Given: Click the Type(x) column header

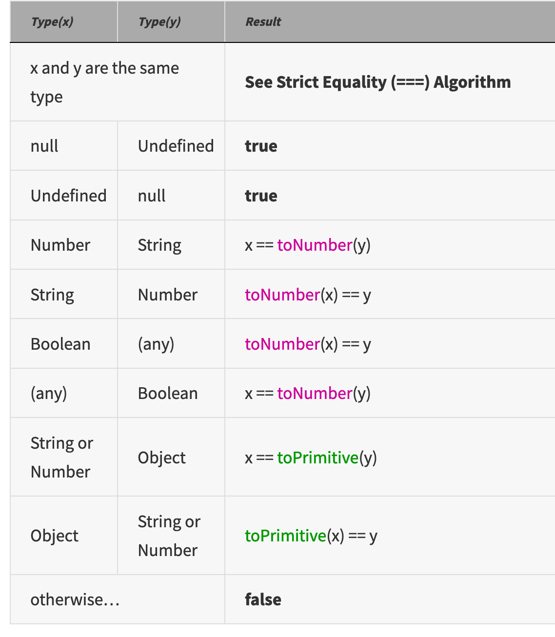Looking at the screenshot, I should tap(52, 22).
